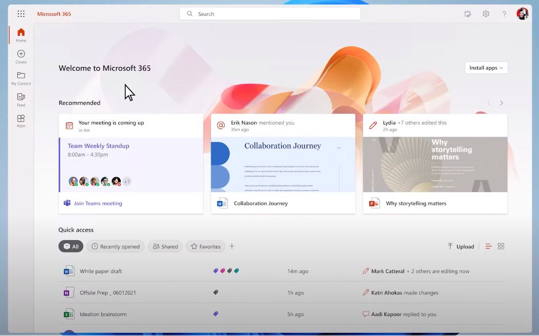The image size is (539, 336).
Task: Open the Ideation brainstorm workbook
Action: (x=103, y=314)
